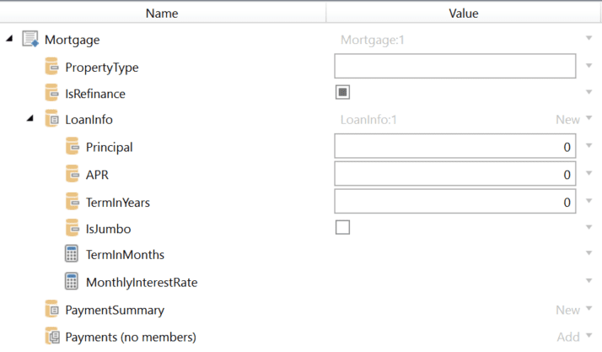The width and height of the screenshot is (602, 352).
Task: Click New in the PaymentSummary row
Action: click(x=567, y=310)
